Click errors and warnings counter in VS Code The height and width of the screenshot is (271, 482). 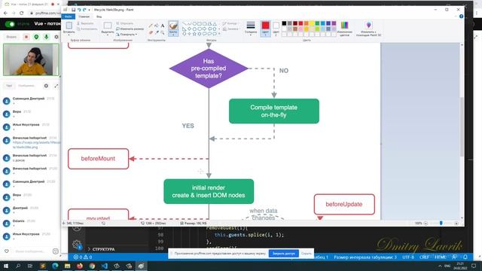tap(83, 257)
